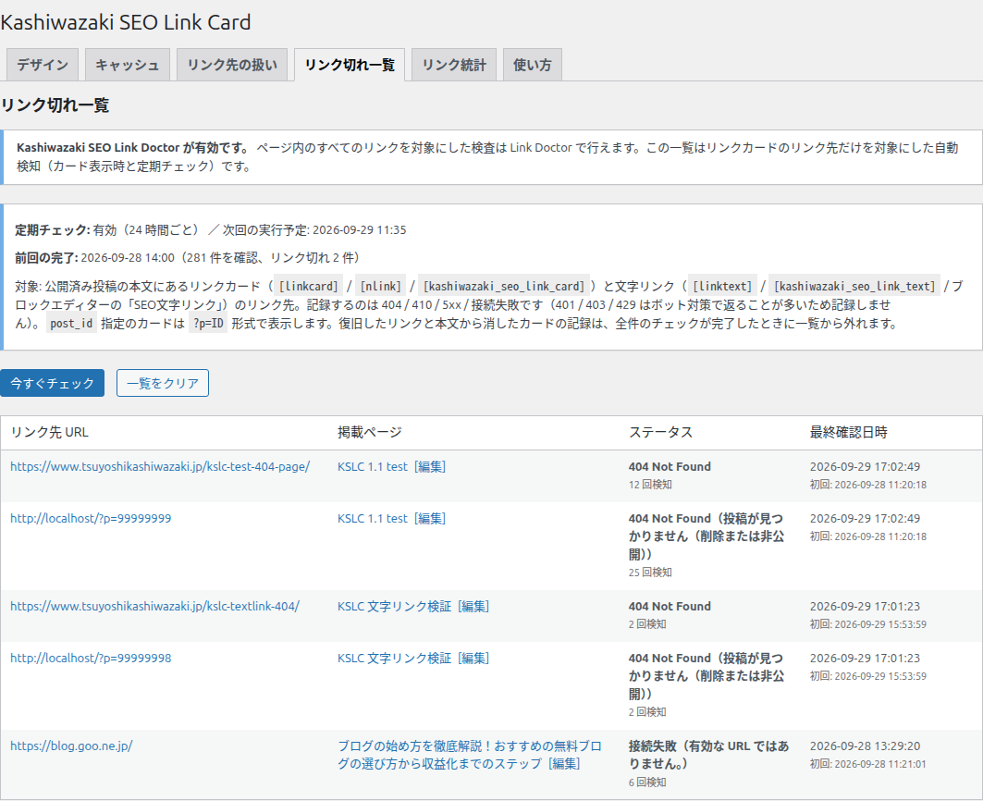Click the 最終確認日時 column header
Image resolution: width=983 pixels, height=801 pixels.
[849, 432]
